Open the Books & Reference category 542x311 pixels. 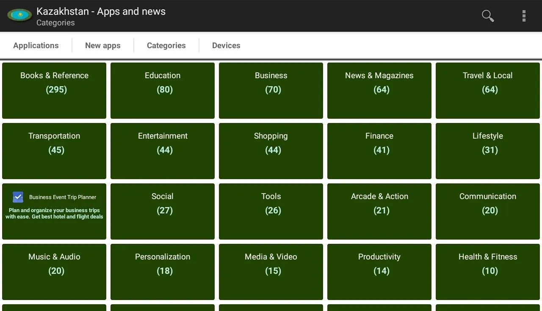[x=54, y=91]
